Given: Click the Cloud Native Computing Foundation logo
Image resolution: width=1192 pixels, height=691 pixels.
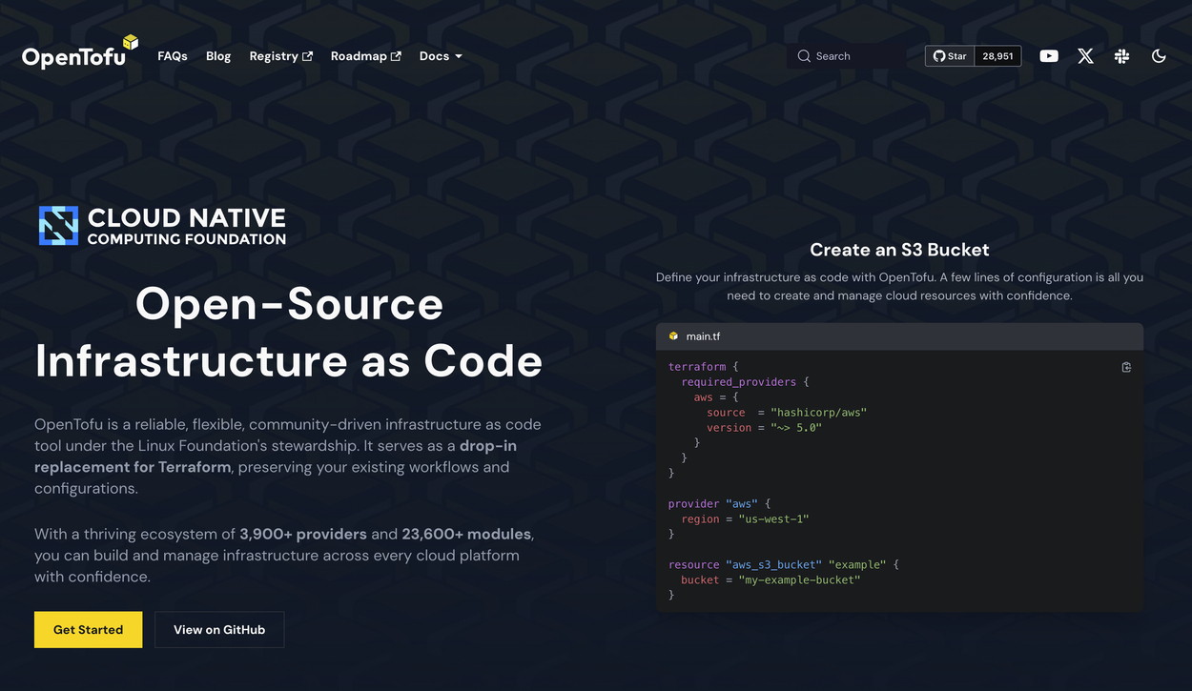Looking at the screenshot, I should [162, 226].
